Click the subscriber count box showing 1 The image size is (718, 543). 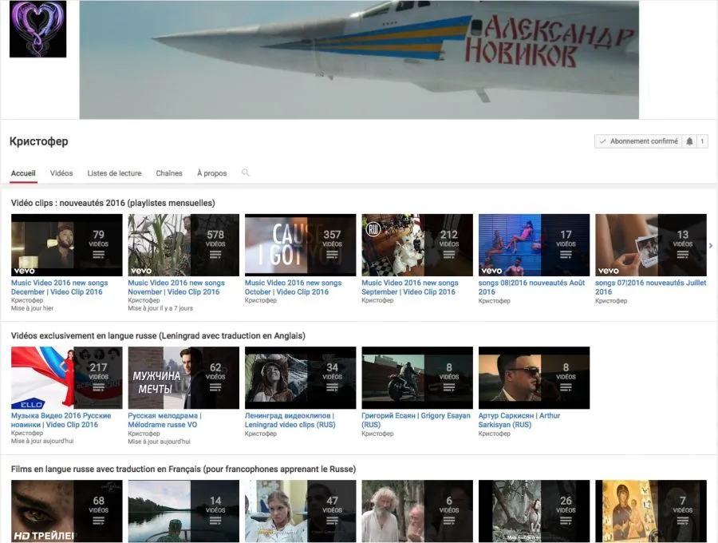[x=703, y=141]
